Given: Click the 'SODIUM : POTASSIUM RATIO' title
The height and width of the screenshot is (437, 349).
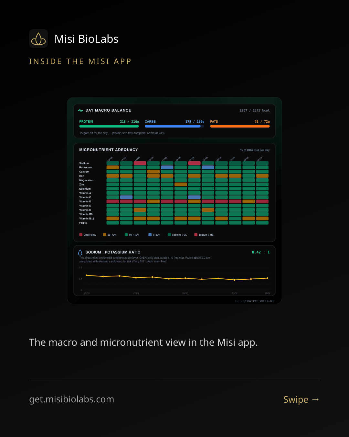Looking at the screenshot, I should pos(113,252).
